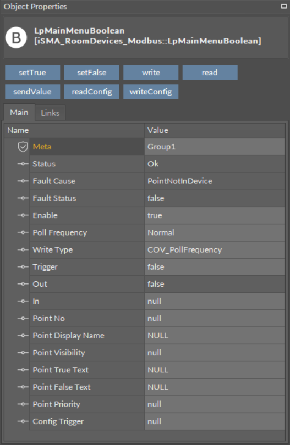Image resolution: width=290 pixels, height=445 pixels.
Task: Toggle the Trigger false value
Action: tap(215, 267)
